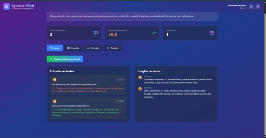Click the +9 green analysis text
The image size is (266, 138).
[x=86, y=112]
